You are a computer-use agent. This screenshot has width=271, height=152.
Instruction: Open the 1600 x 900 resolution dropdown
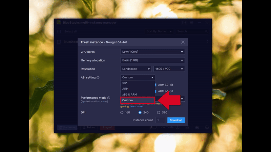coord(169,69)
